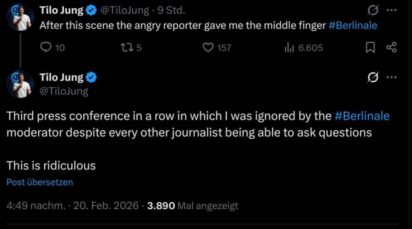This screenshot has width=412, height=229.
Task: Open #Berlinale hashtag in the top post
Action: pyautogui.click(x=353, y=25)
